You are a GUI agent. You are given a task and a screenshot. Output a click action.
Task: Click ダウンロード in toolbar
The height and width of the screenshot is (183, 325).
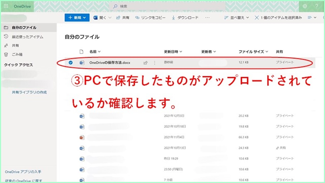click(x=185, y=18)
